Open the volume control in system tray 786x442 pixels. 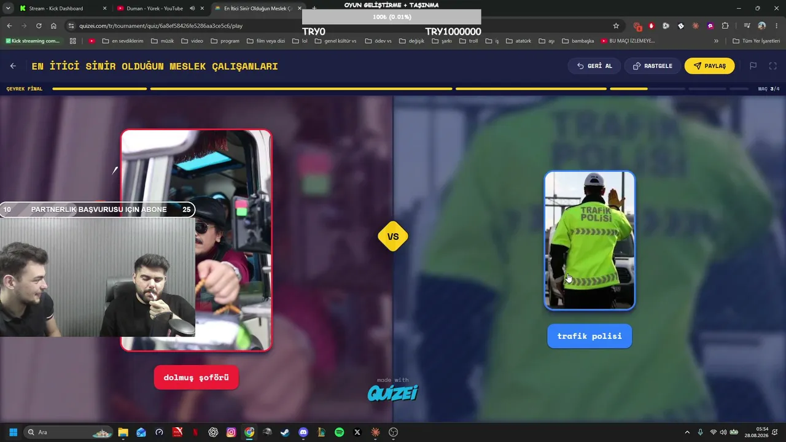pos(723,432)
